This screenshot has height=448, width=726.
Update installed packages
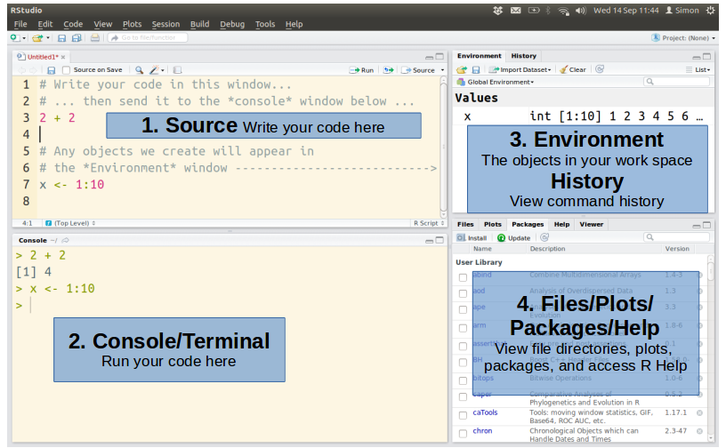(x=514, y=237)
